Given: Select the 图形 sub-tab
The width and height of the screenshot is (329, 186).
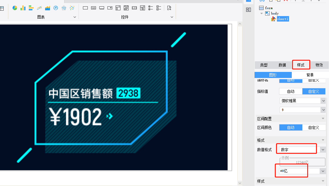Looking at the screenshot, I should [x=273, y=75].
